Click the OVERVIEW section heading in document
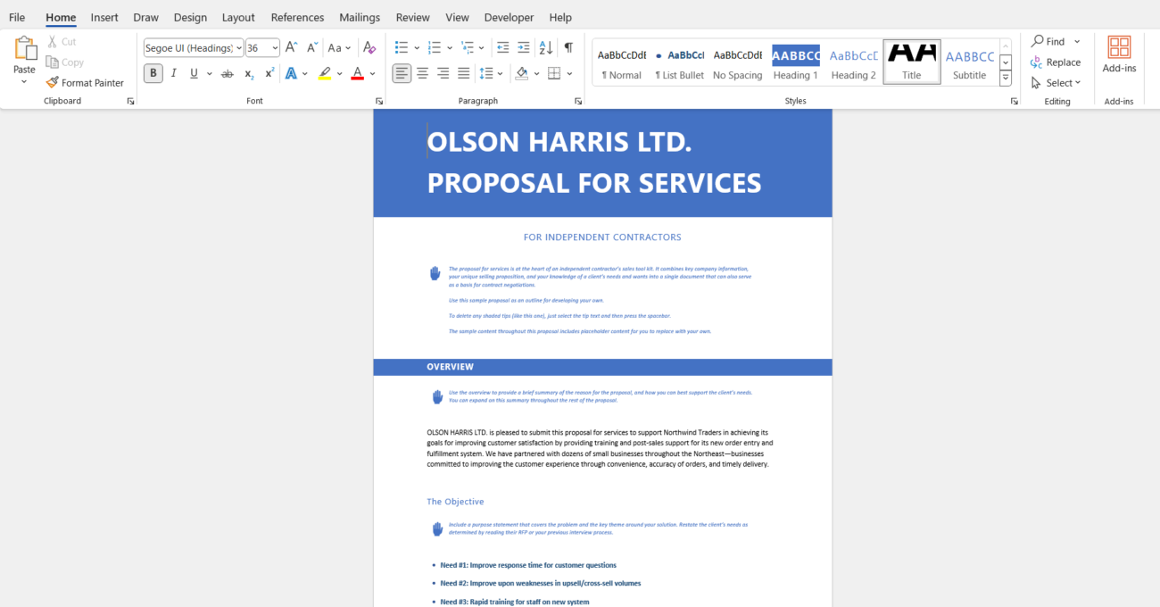This screenshot has width=1160, height=607. (451, 367)
